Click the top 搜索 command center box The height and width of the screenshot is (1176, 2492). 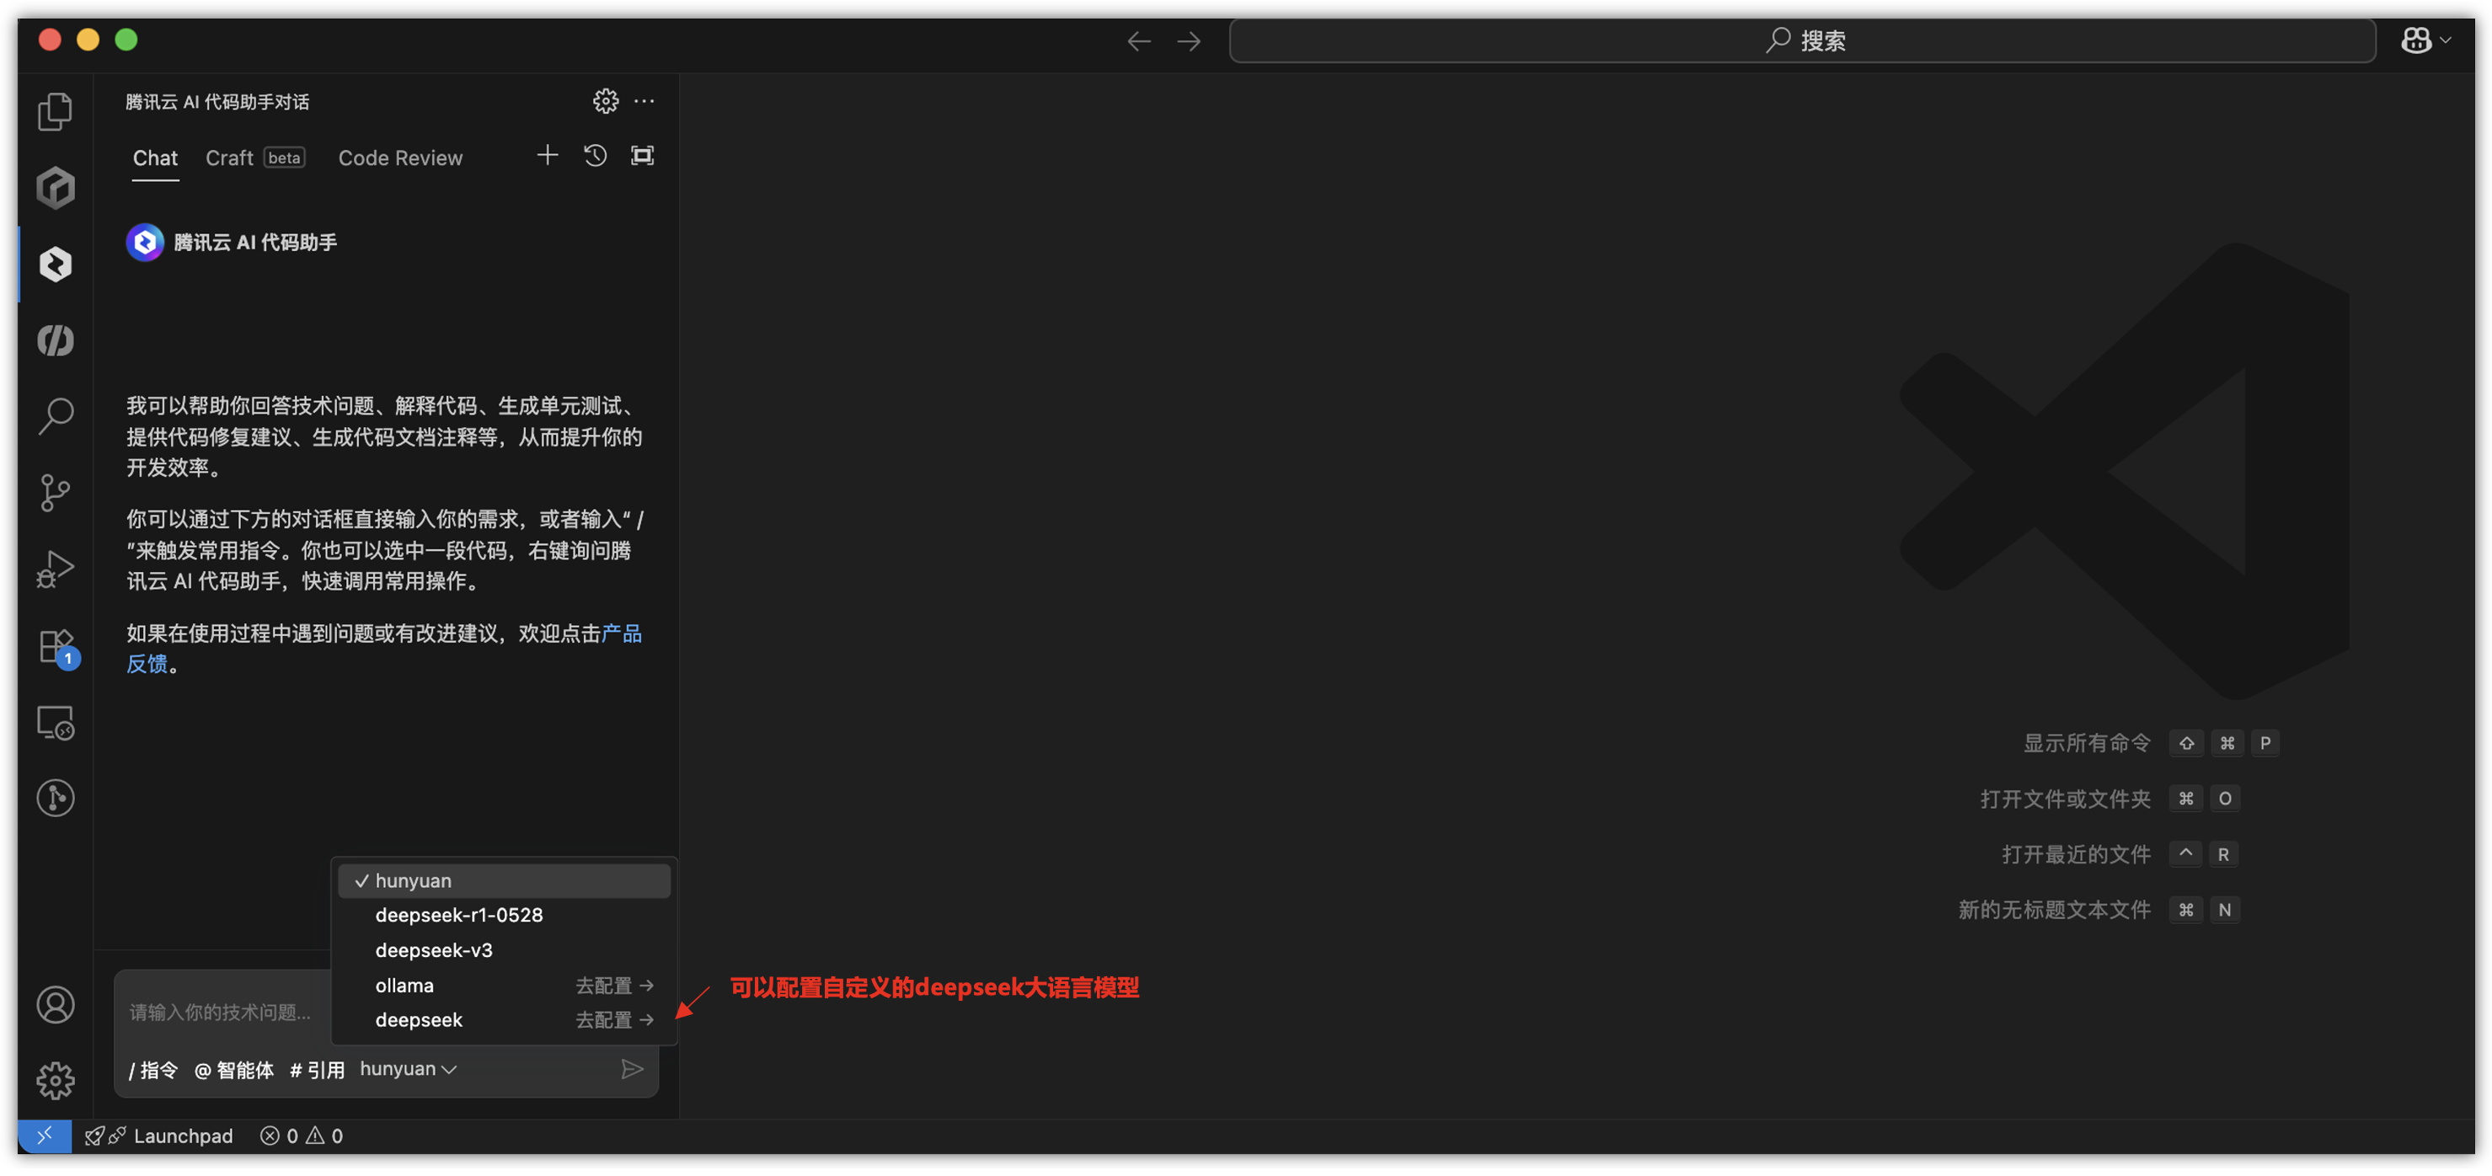tap(1802, 40)
